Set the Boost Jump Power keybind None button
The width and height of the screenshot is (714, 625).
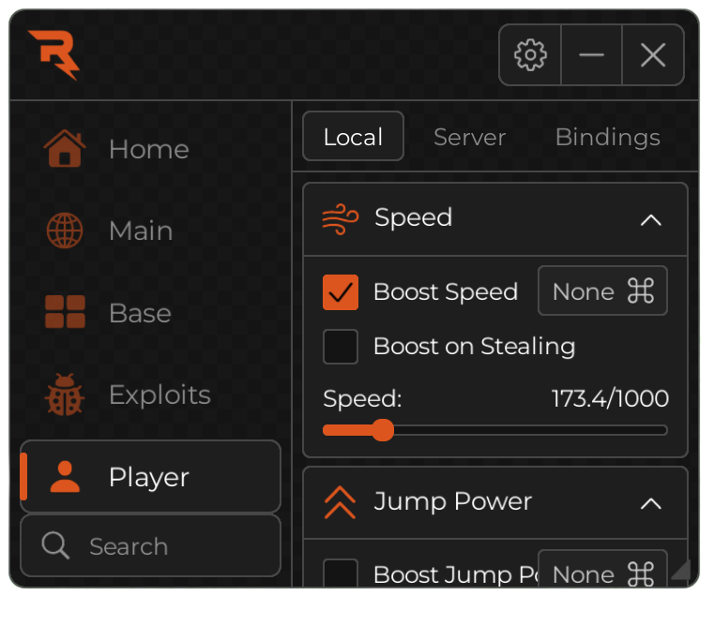pos(602,569)
